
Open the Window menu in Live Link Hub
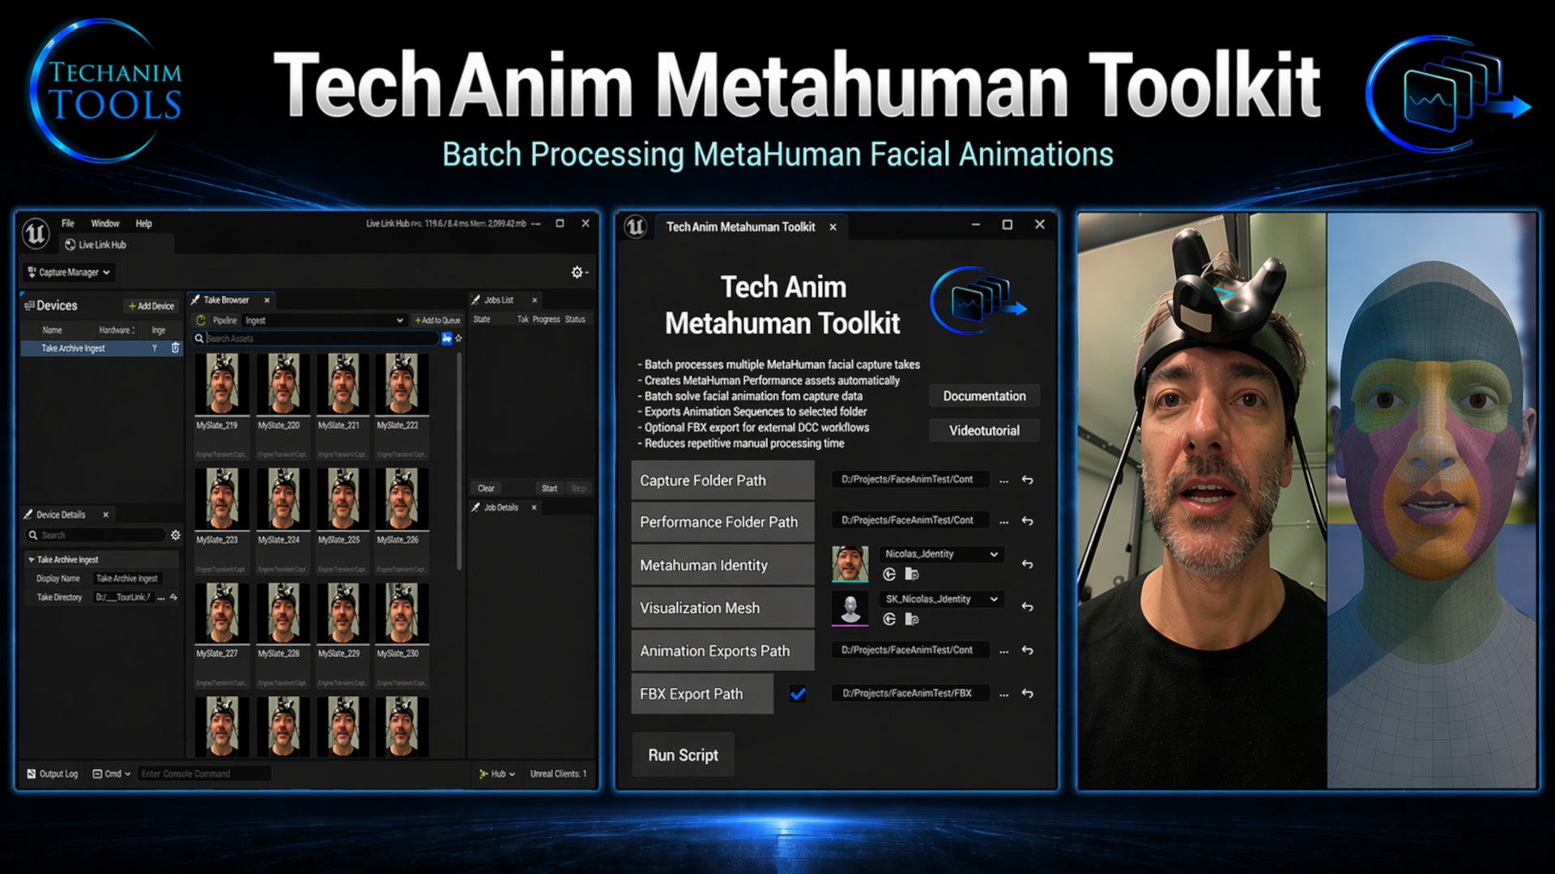(105, 223)
